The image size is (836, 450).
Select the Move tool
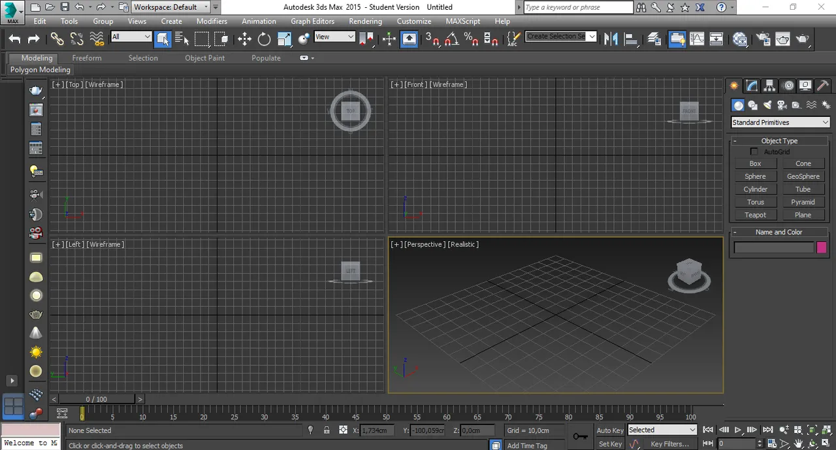pos(244,39)
